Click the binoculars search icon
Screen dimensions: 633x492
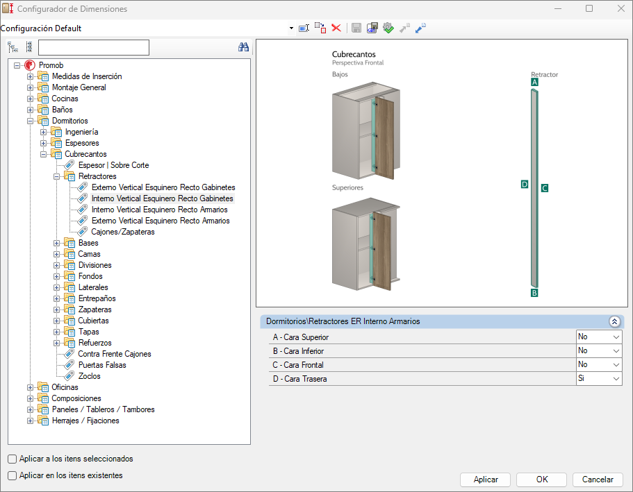coord(243,47)
